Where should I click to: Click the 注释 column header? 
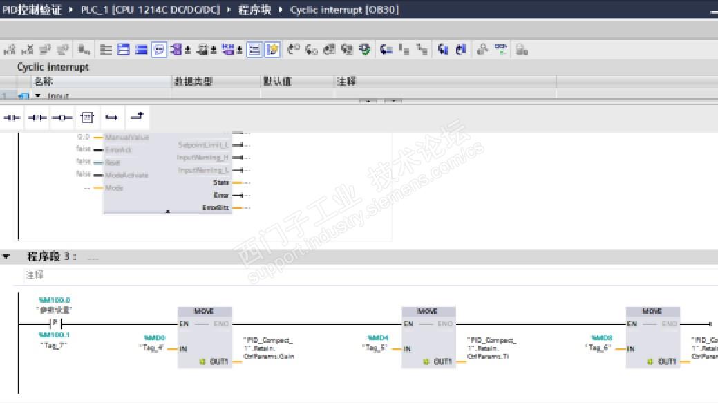tap(445, 82)
